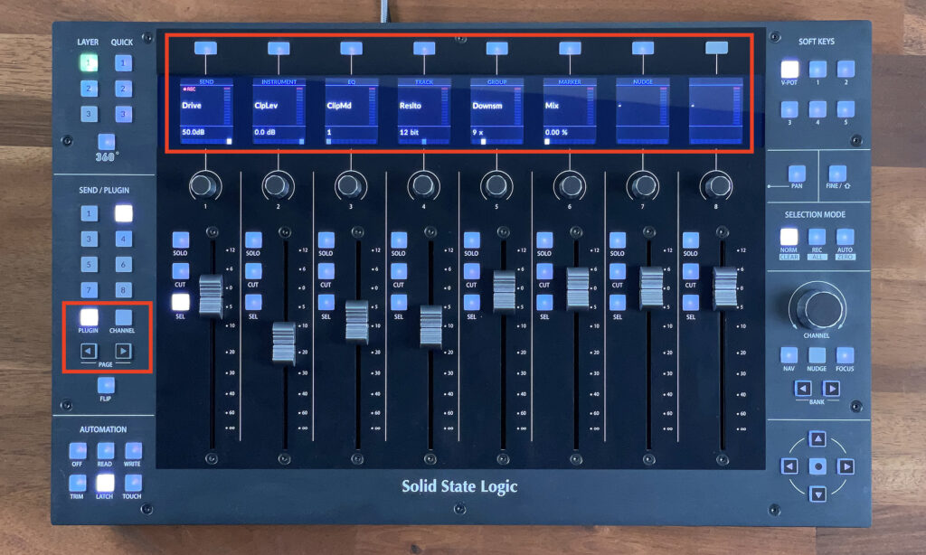The width and height of the screenshot is (926, 555).
Task: Cut channel 1
Action: 180,271
